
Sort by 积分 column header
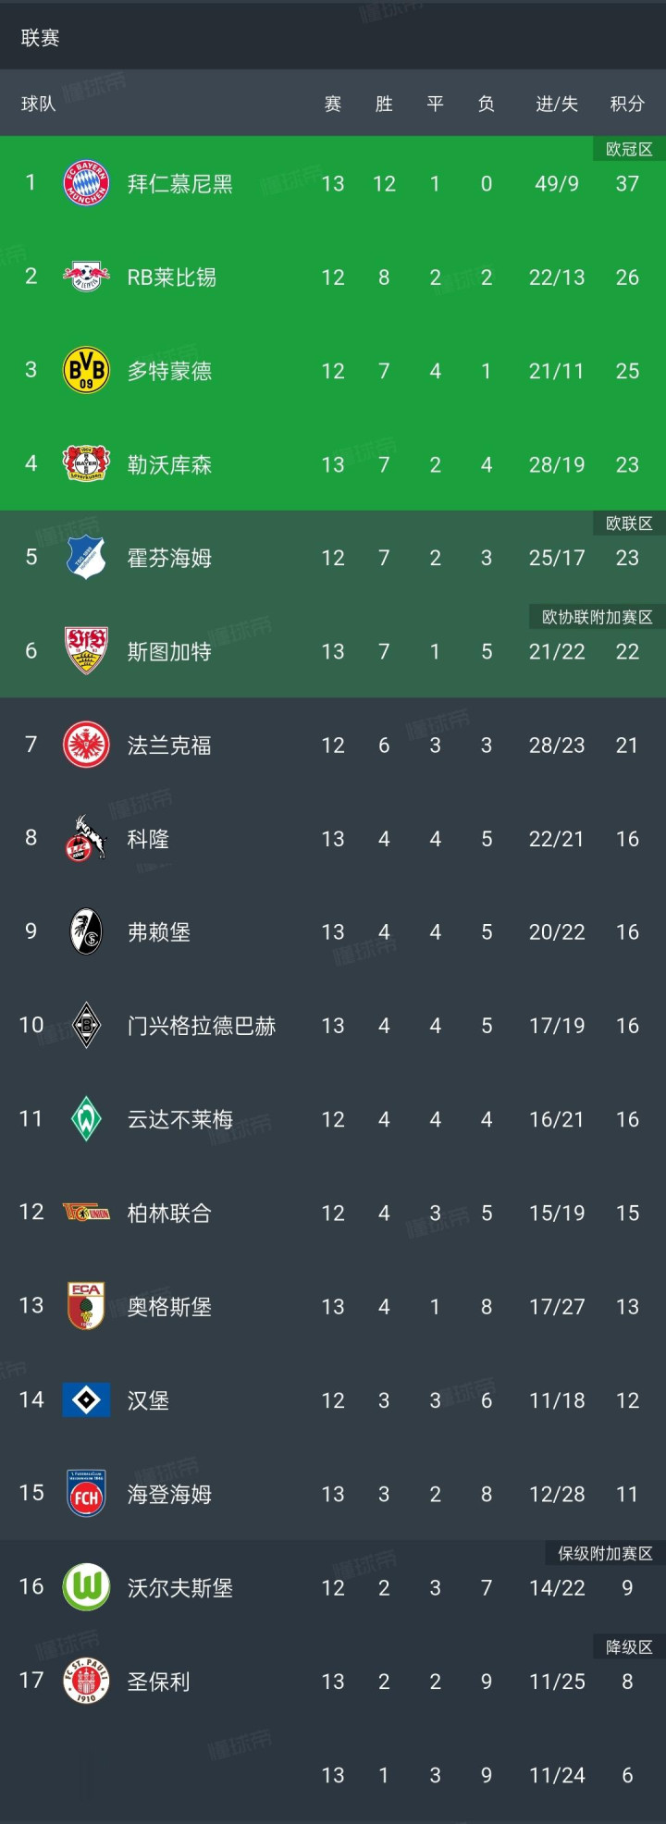pyautogui.click(x=627, y=104)
